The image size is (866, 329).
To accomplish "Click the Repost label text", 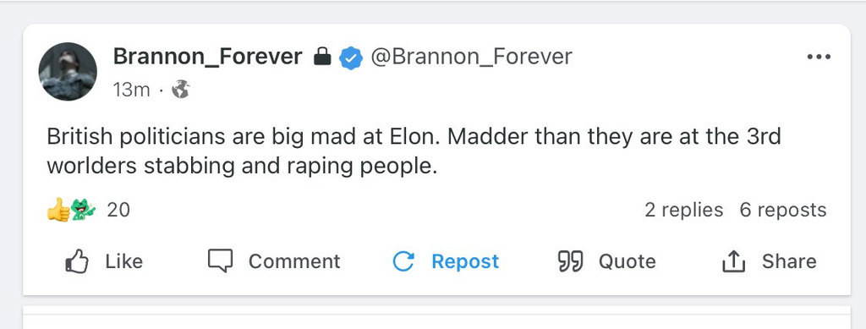I will click(465, 261).
